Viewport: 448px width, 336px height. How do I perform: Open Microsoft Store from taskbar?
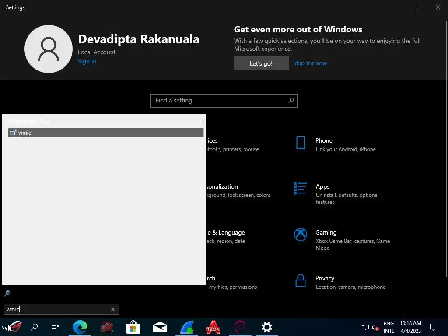133,327
